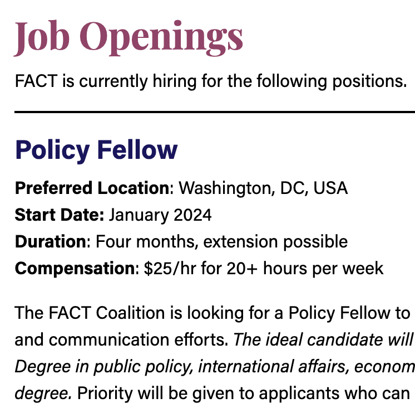Image resolution: width=415 pixels, height=408 pixels.
Task: Click the italic phrase "The ideal candidate will"
Action: point(324,340)
